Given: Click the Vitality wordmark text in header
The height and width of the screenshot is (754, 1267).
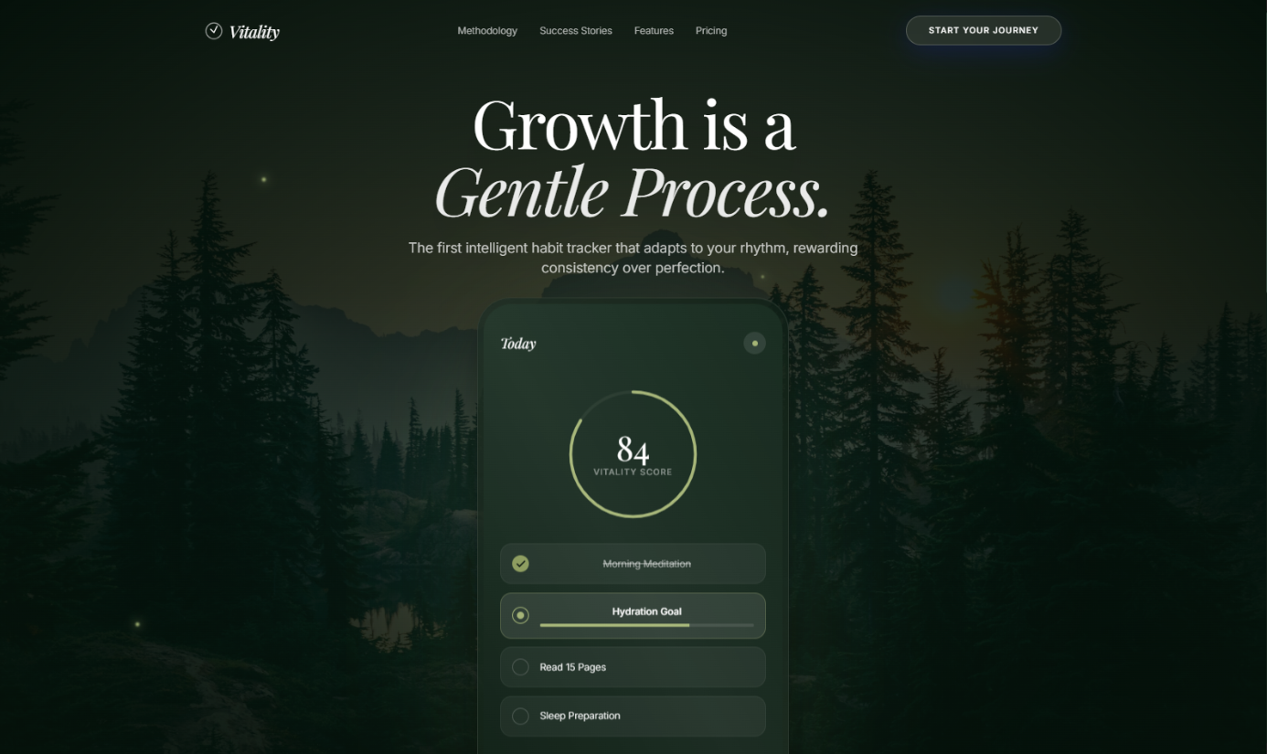Looking at the screenshot, I should pyautogui.click(x=254, y=32).
